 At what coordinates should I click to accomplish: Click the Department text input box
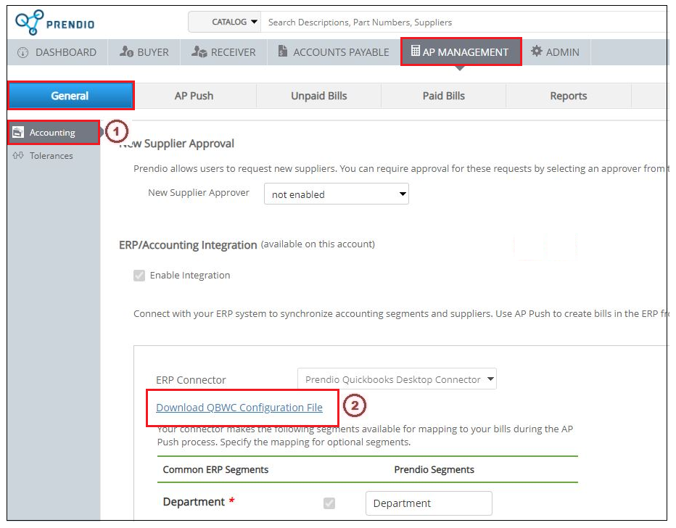[x=428, y=503]
